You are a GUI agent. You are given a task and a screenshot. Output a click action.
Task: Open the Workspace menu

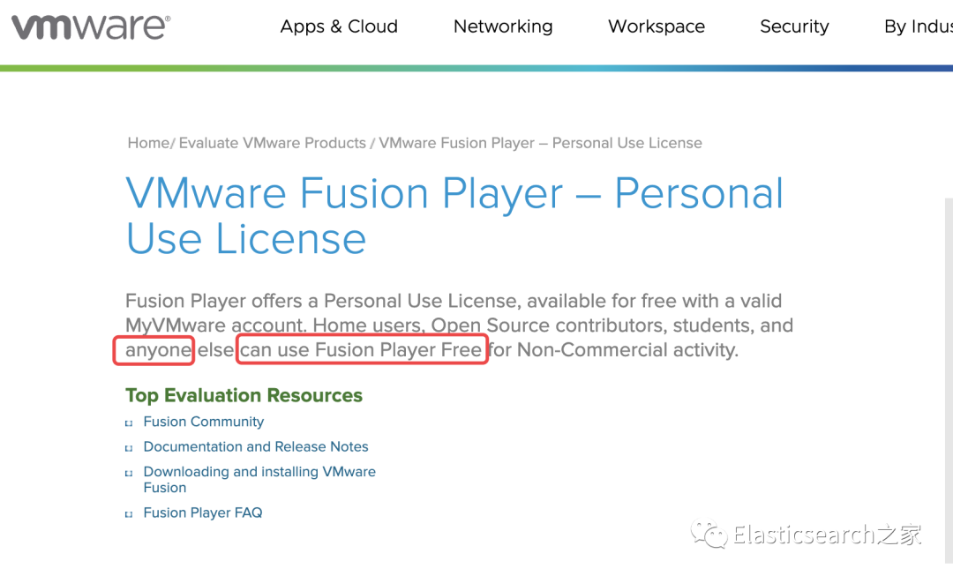(x=657, y=26)
